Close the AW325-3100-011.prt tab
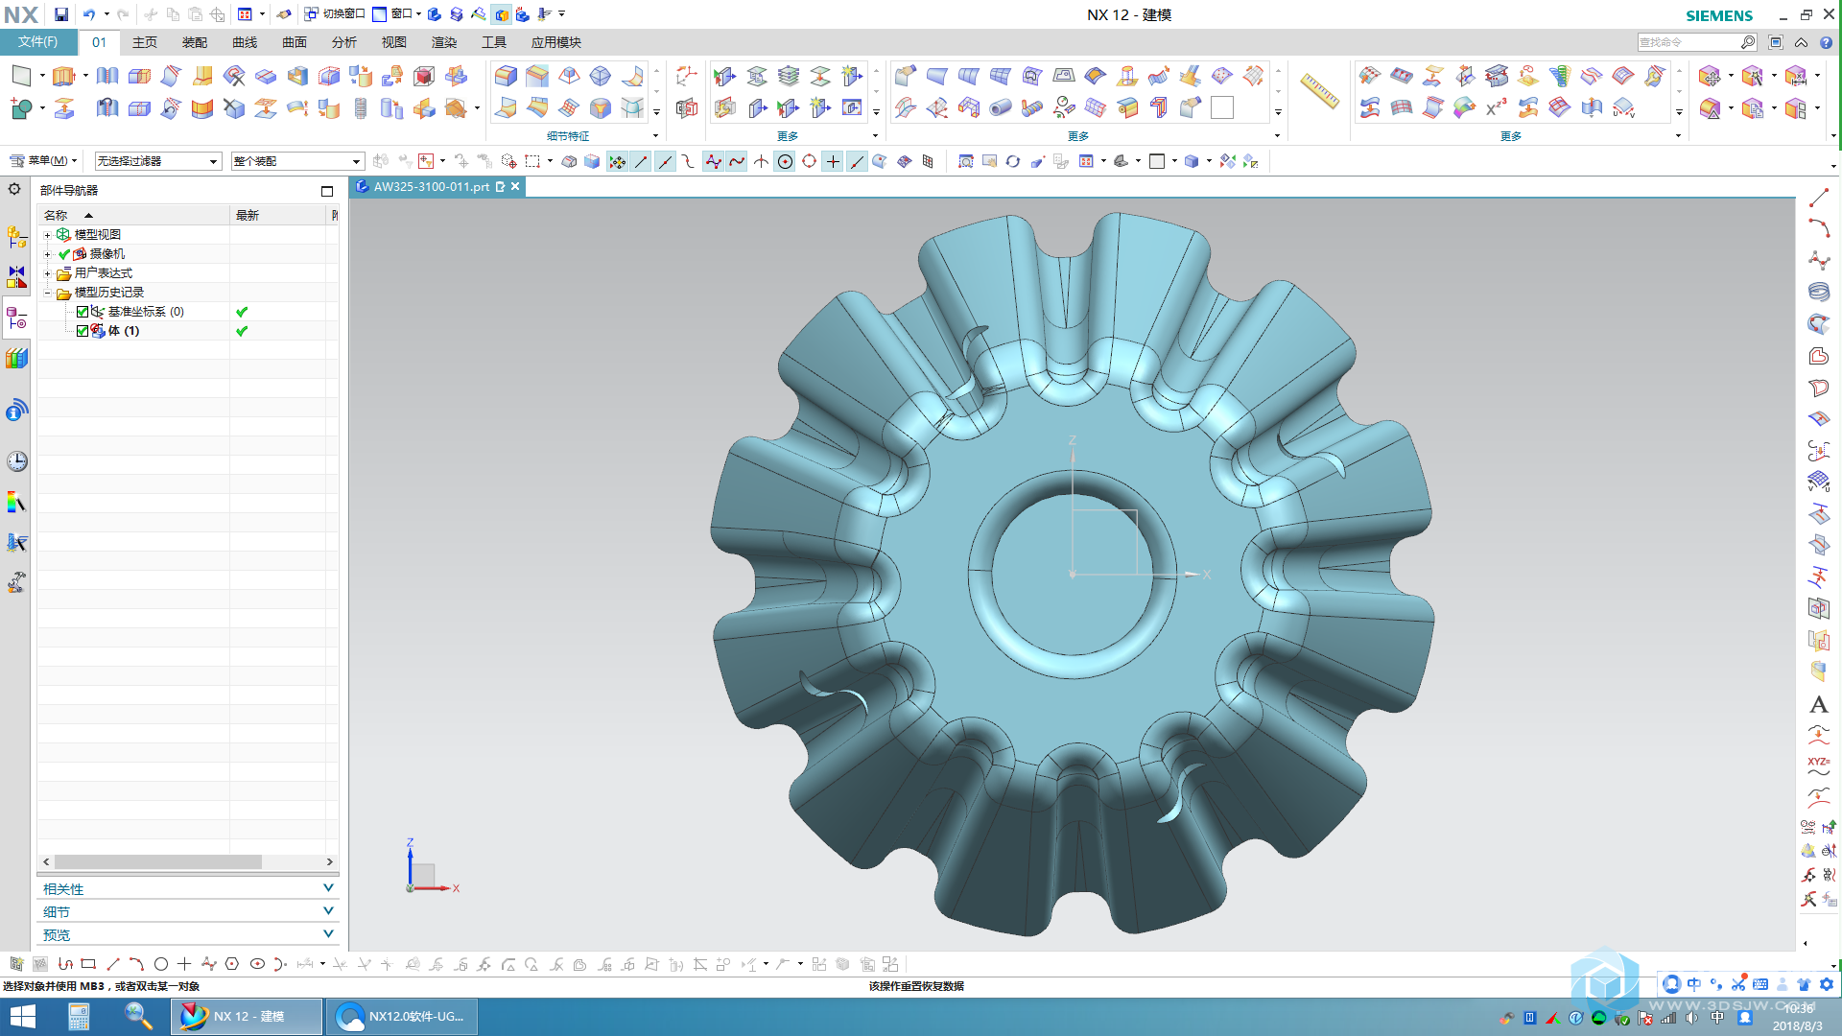The width and height of the screenshot is (1842, 1036). point(515,186)
